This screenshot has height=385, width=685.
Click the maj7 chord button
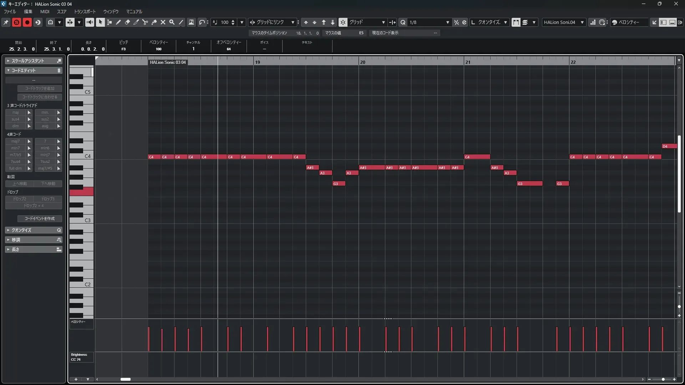click(x=15, y=141)
